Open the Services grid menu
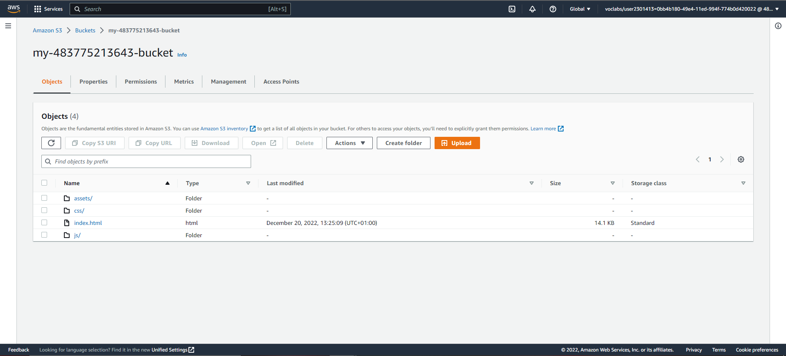Viewport: 786px width, 356px height. click(48, 9)
